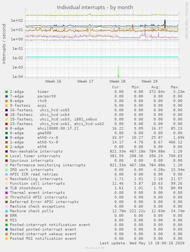Click the Munin 2.0.76 version text
Viewport: 190px width, 252px height.
tap(95, 248)
